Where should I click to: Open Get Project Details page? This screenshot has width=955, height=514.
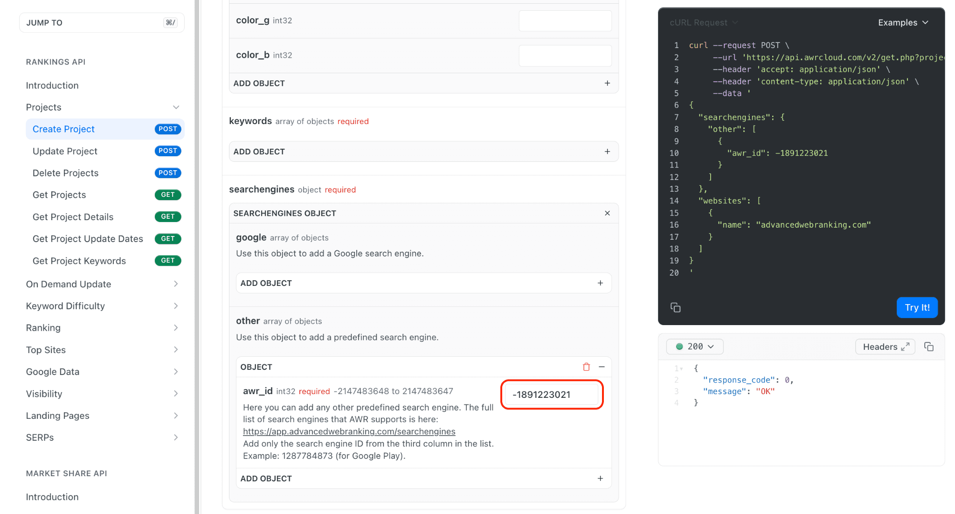pos(105,217)
